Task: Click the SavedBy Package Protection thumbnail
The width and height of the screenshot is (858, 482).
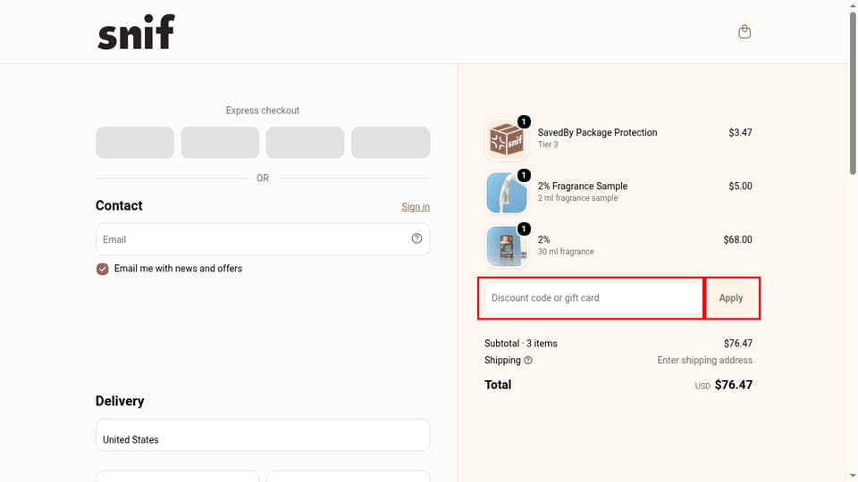Action: coord(507,139)
